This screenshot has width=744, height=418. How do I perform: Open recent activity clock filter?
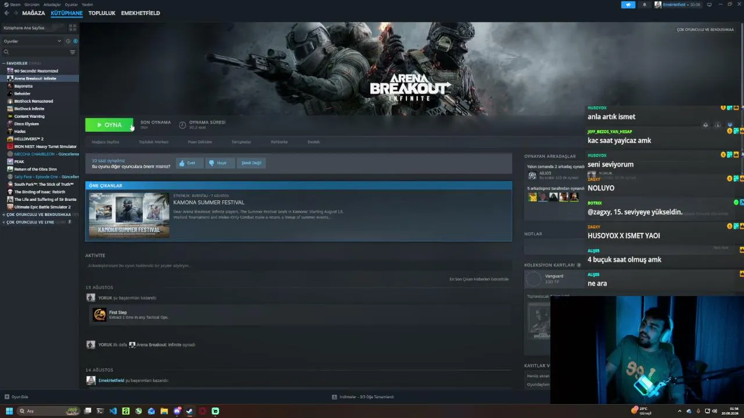tap(68, 41)
